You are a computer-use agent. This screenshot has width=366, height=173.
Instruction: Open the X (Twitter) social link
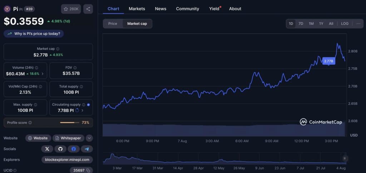click(47, 149)
